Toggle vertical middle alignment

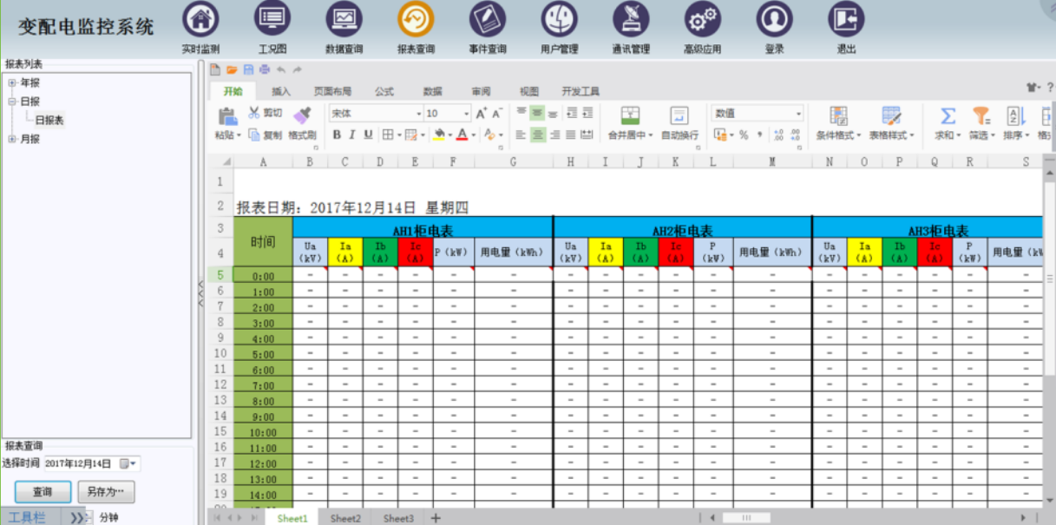click(538, 113)
